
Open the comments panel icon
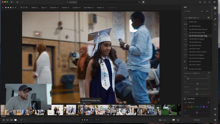tap(215, 109)
